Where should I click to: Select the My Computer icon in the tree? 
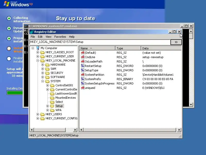pos(38,48)
